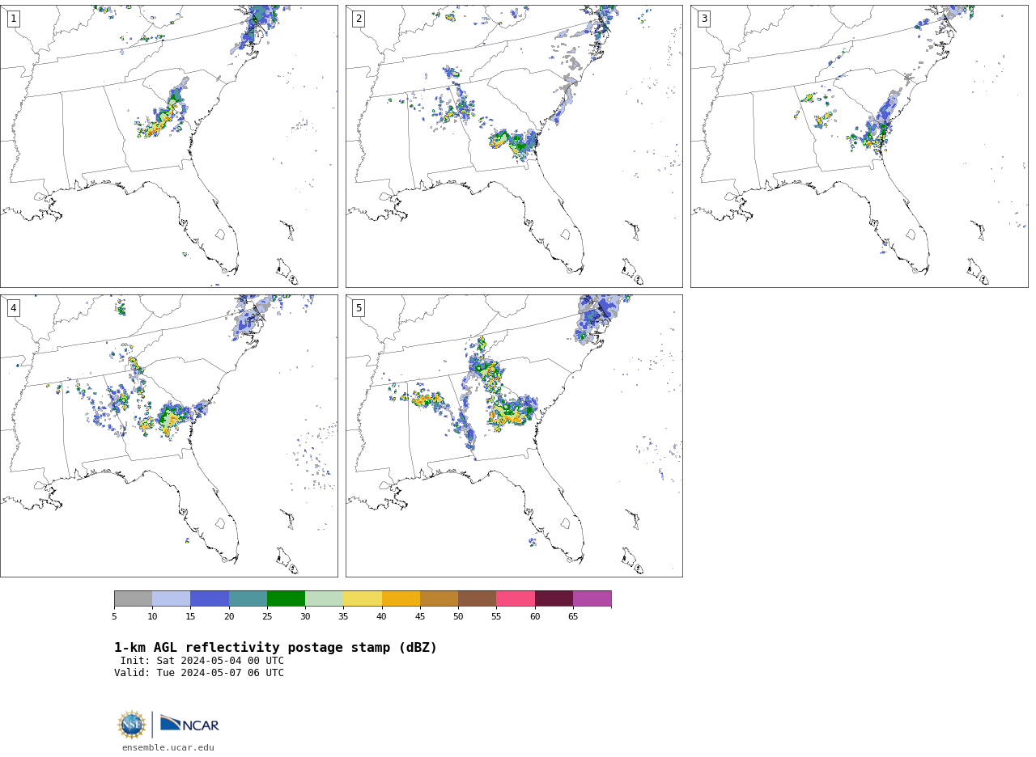Select the brown 50-55 dBZ swatch
Viewport: 1036px width, 757px height.
point(477,598)
